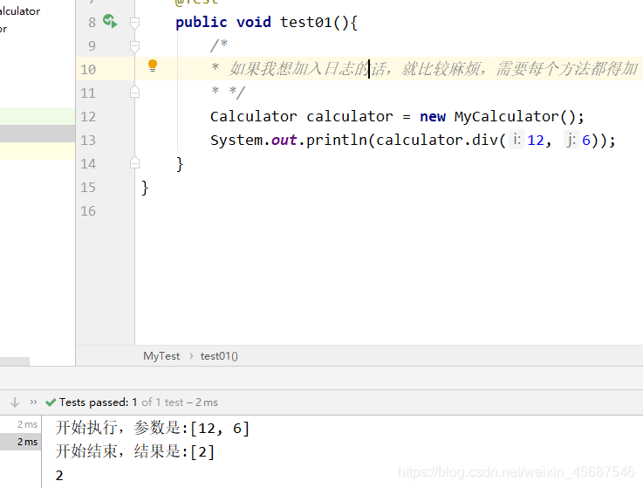Select the MyTest breadcrumb
Image resolution: width=643 pixels, height=488 pixels.
pos(161,356)
